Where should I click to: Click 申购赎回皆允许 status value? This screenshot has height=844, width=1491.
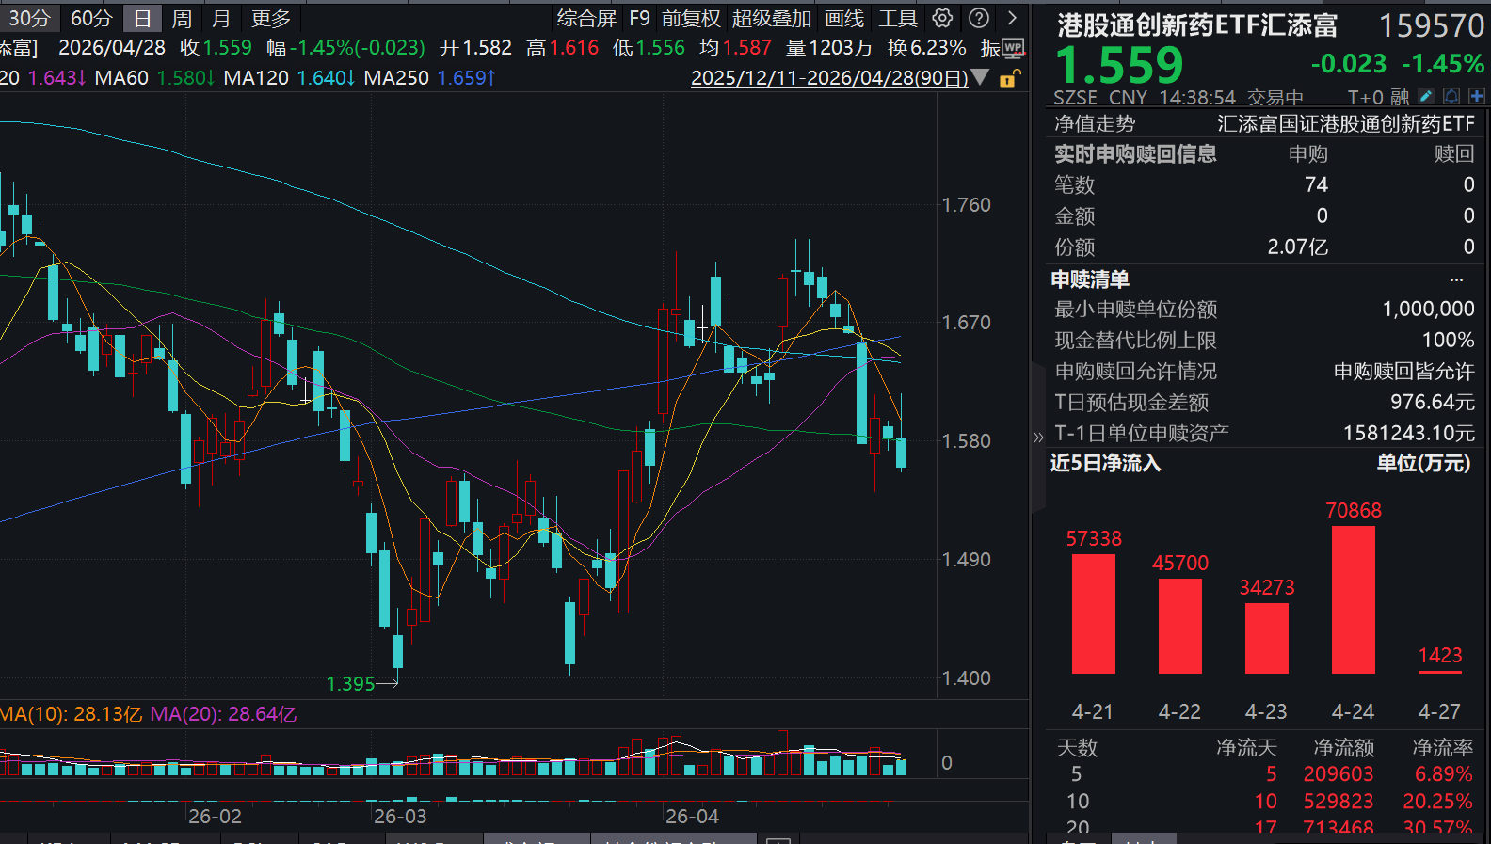[x=1404, y=372]
